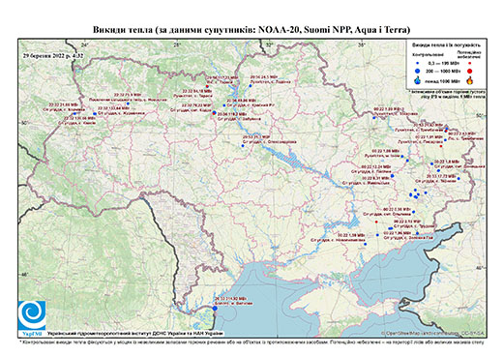Click the blue marker at 75.9 MW label
Viewport: 503px width, 356px height.
click(128, 104)
